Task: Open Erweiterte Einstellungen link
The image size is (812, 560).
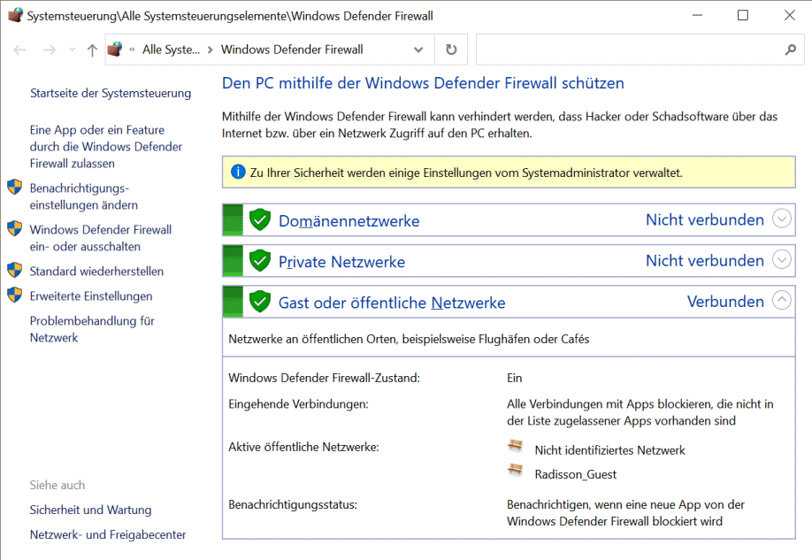Action: [91, 296]
